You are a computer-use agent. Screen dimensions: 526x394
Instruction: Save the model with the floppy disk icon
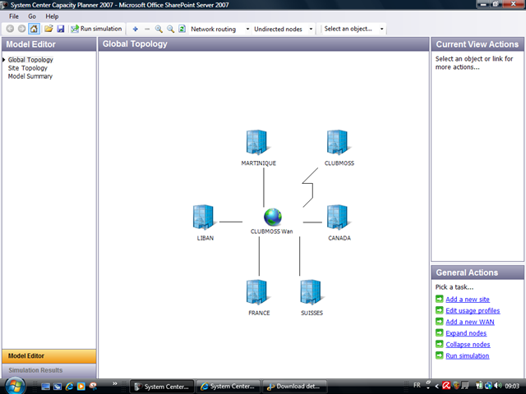(60, 29)
